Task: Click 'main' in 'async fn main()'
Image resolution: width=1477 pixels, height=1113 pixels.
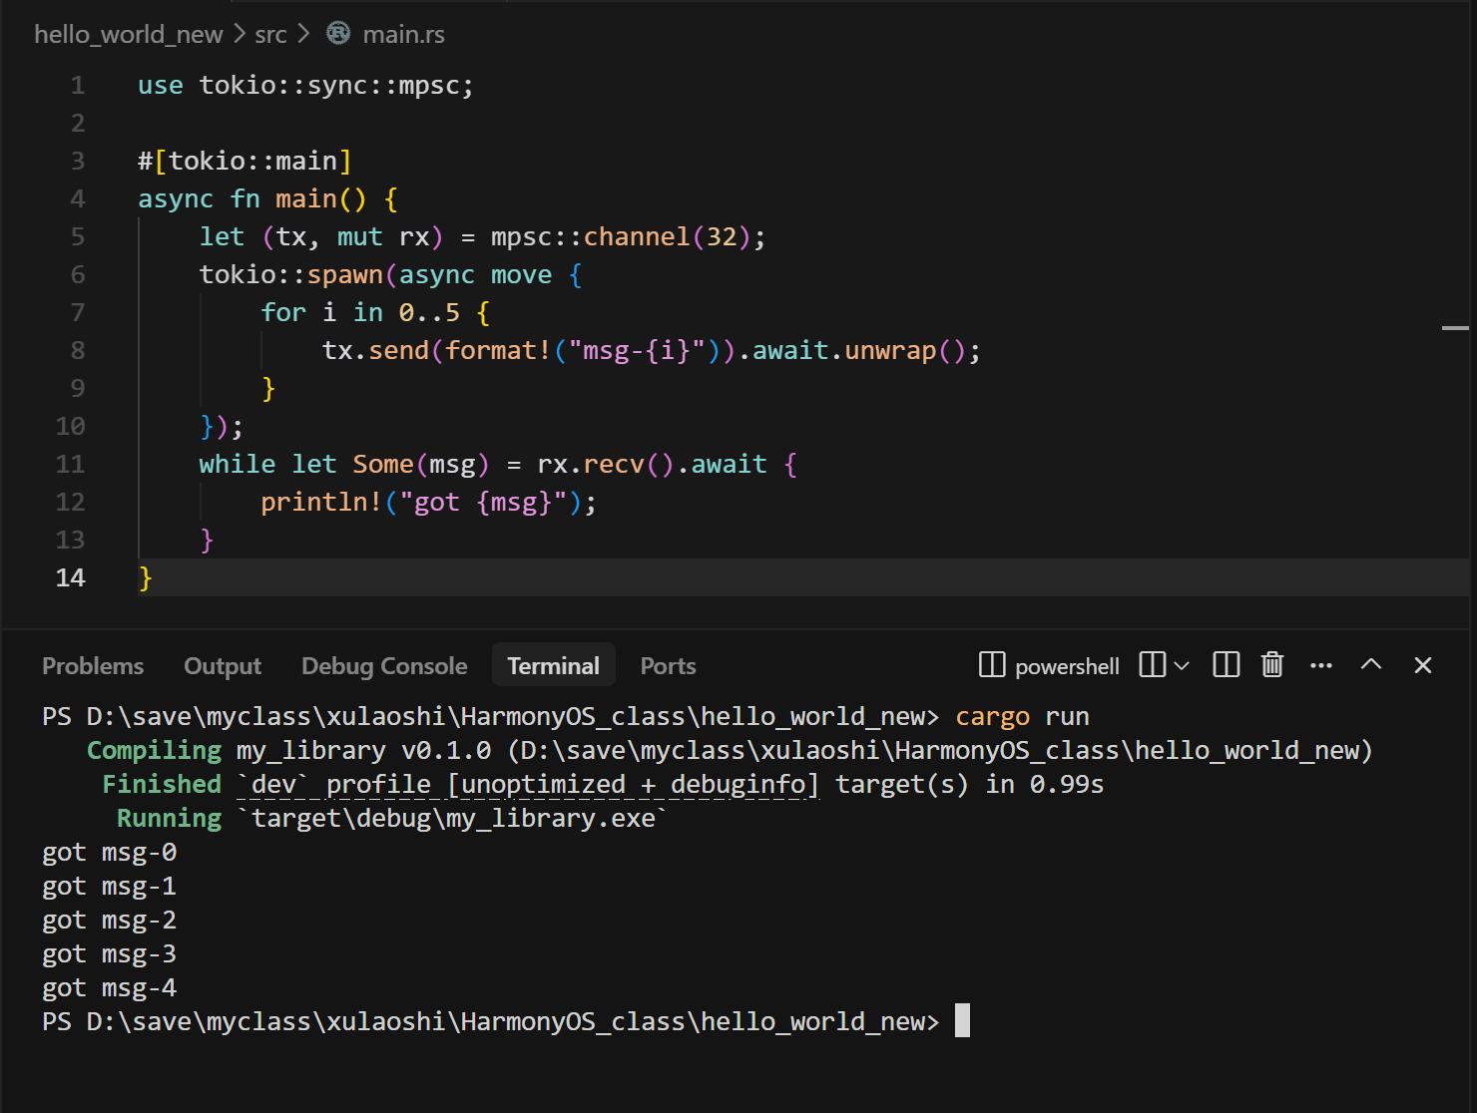Action: (x=306, y=199)
